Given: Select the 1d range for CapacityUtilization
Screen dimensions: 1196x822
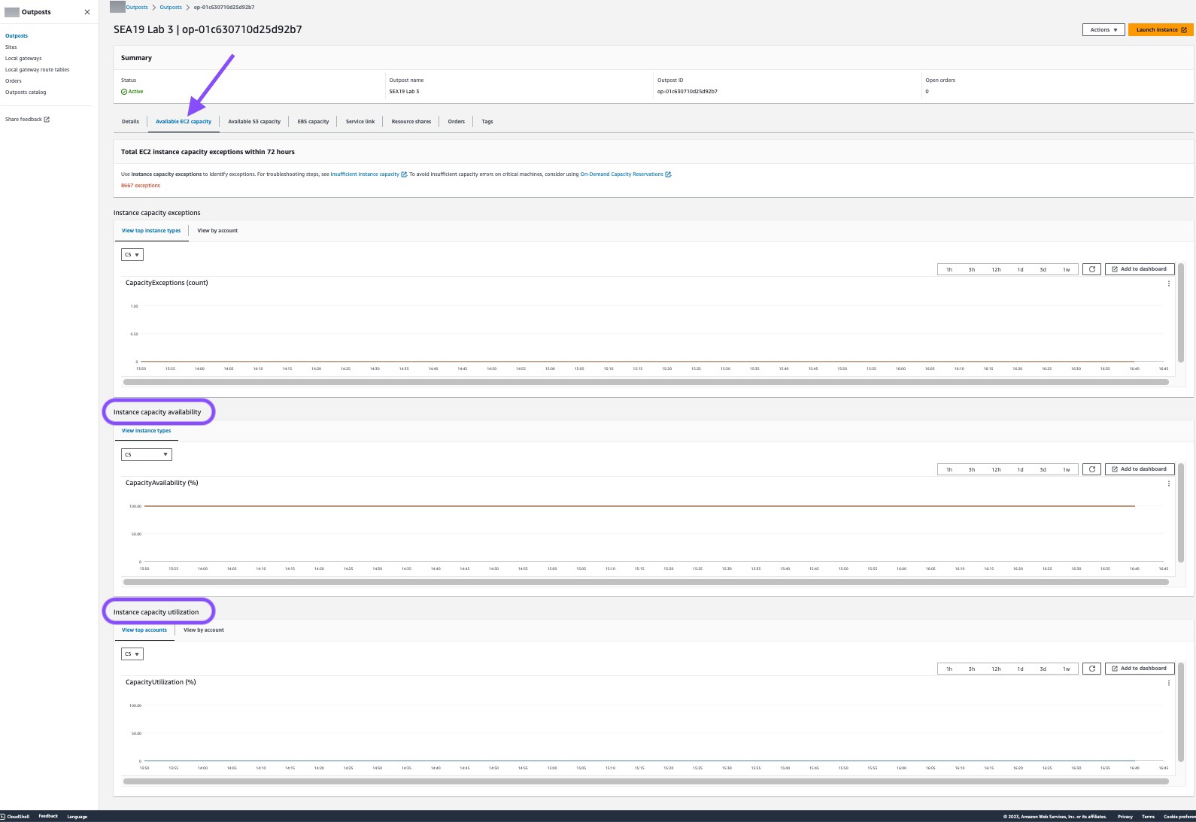Looking at the screenshot, I should tap(1020, 669).
